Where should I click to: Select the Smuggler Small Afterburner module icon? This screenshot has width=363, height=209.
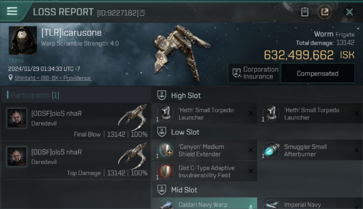pyautogui.click(x=271, y=150)
